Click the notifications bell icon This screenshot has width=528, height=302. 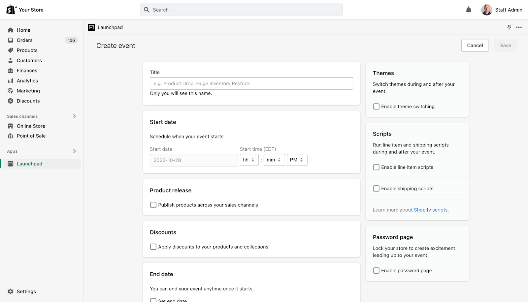tap(469, 10)
